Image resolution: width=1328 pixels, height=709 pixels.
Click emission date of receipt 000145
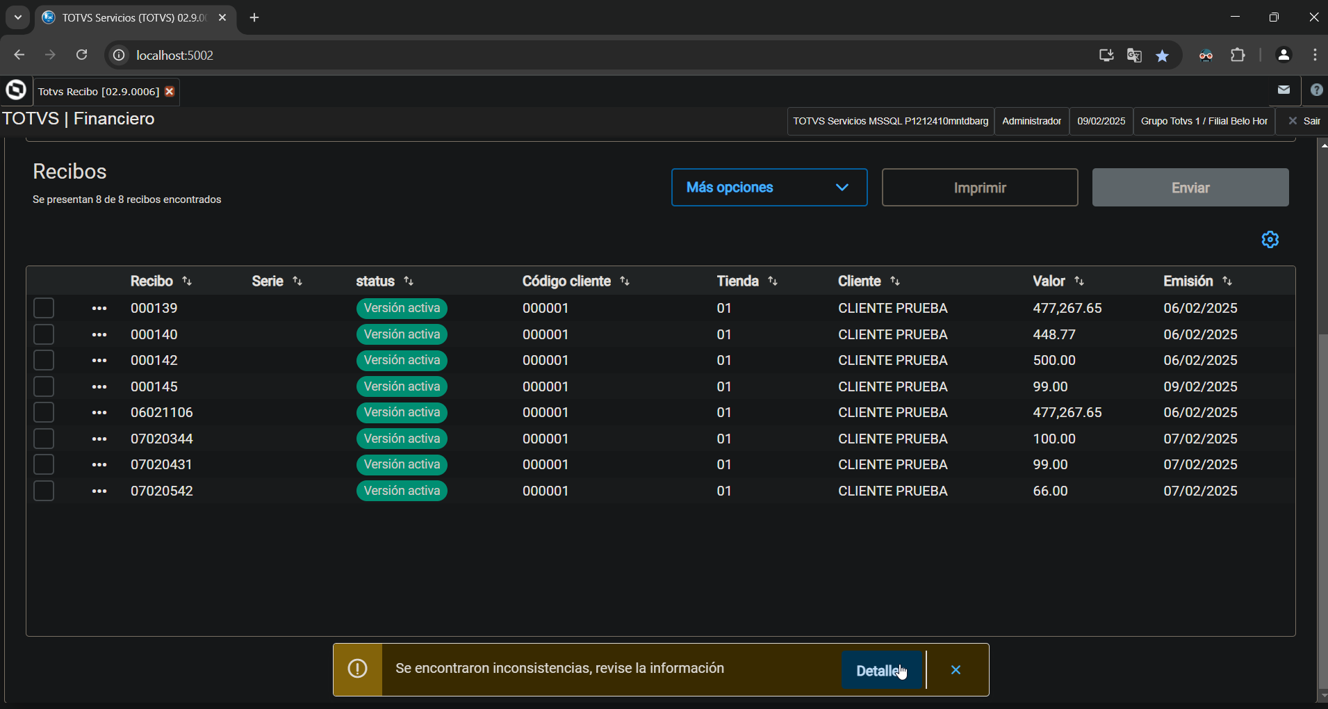click(1201, 386)
